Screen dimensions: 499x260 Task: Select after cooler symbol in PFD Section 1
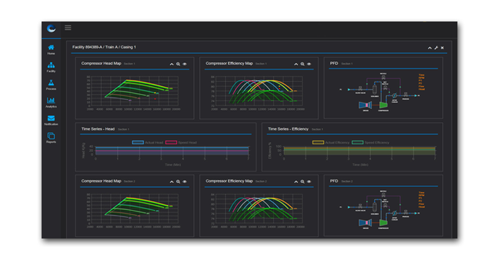click(394, 96)
